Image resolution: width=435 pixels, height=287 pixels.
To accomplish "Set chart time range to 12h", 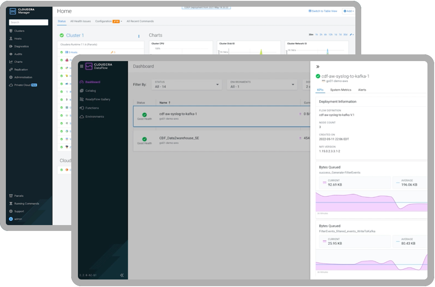I will pyautogui.click(x=330, y=35).
